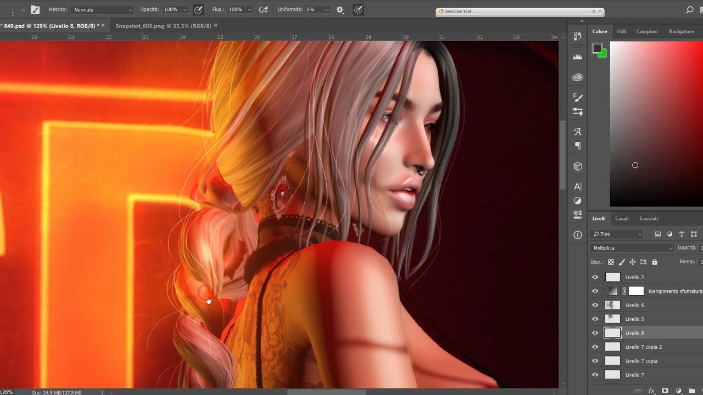Click the Riempimento sfumatura layer mask thumbnail

636,291
